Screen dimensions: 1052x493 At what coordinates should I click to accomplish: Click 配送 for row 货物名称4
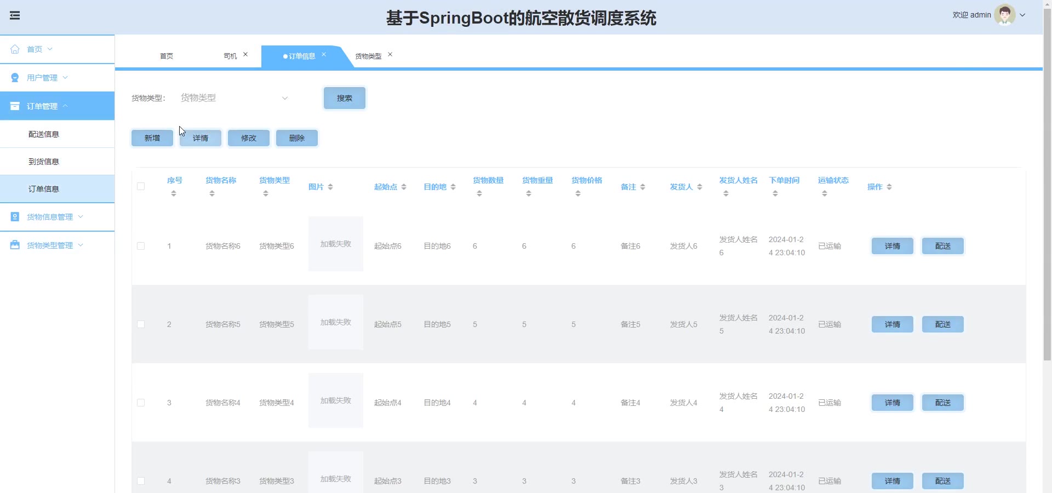(x=943, y=403)
